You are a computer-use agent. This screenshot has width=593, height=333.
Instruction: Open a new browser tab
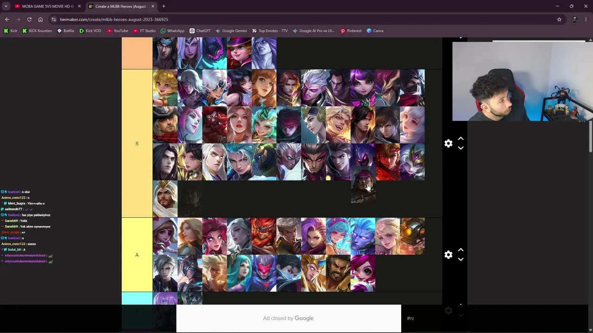[164, 6]
